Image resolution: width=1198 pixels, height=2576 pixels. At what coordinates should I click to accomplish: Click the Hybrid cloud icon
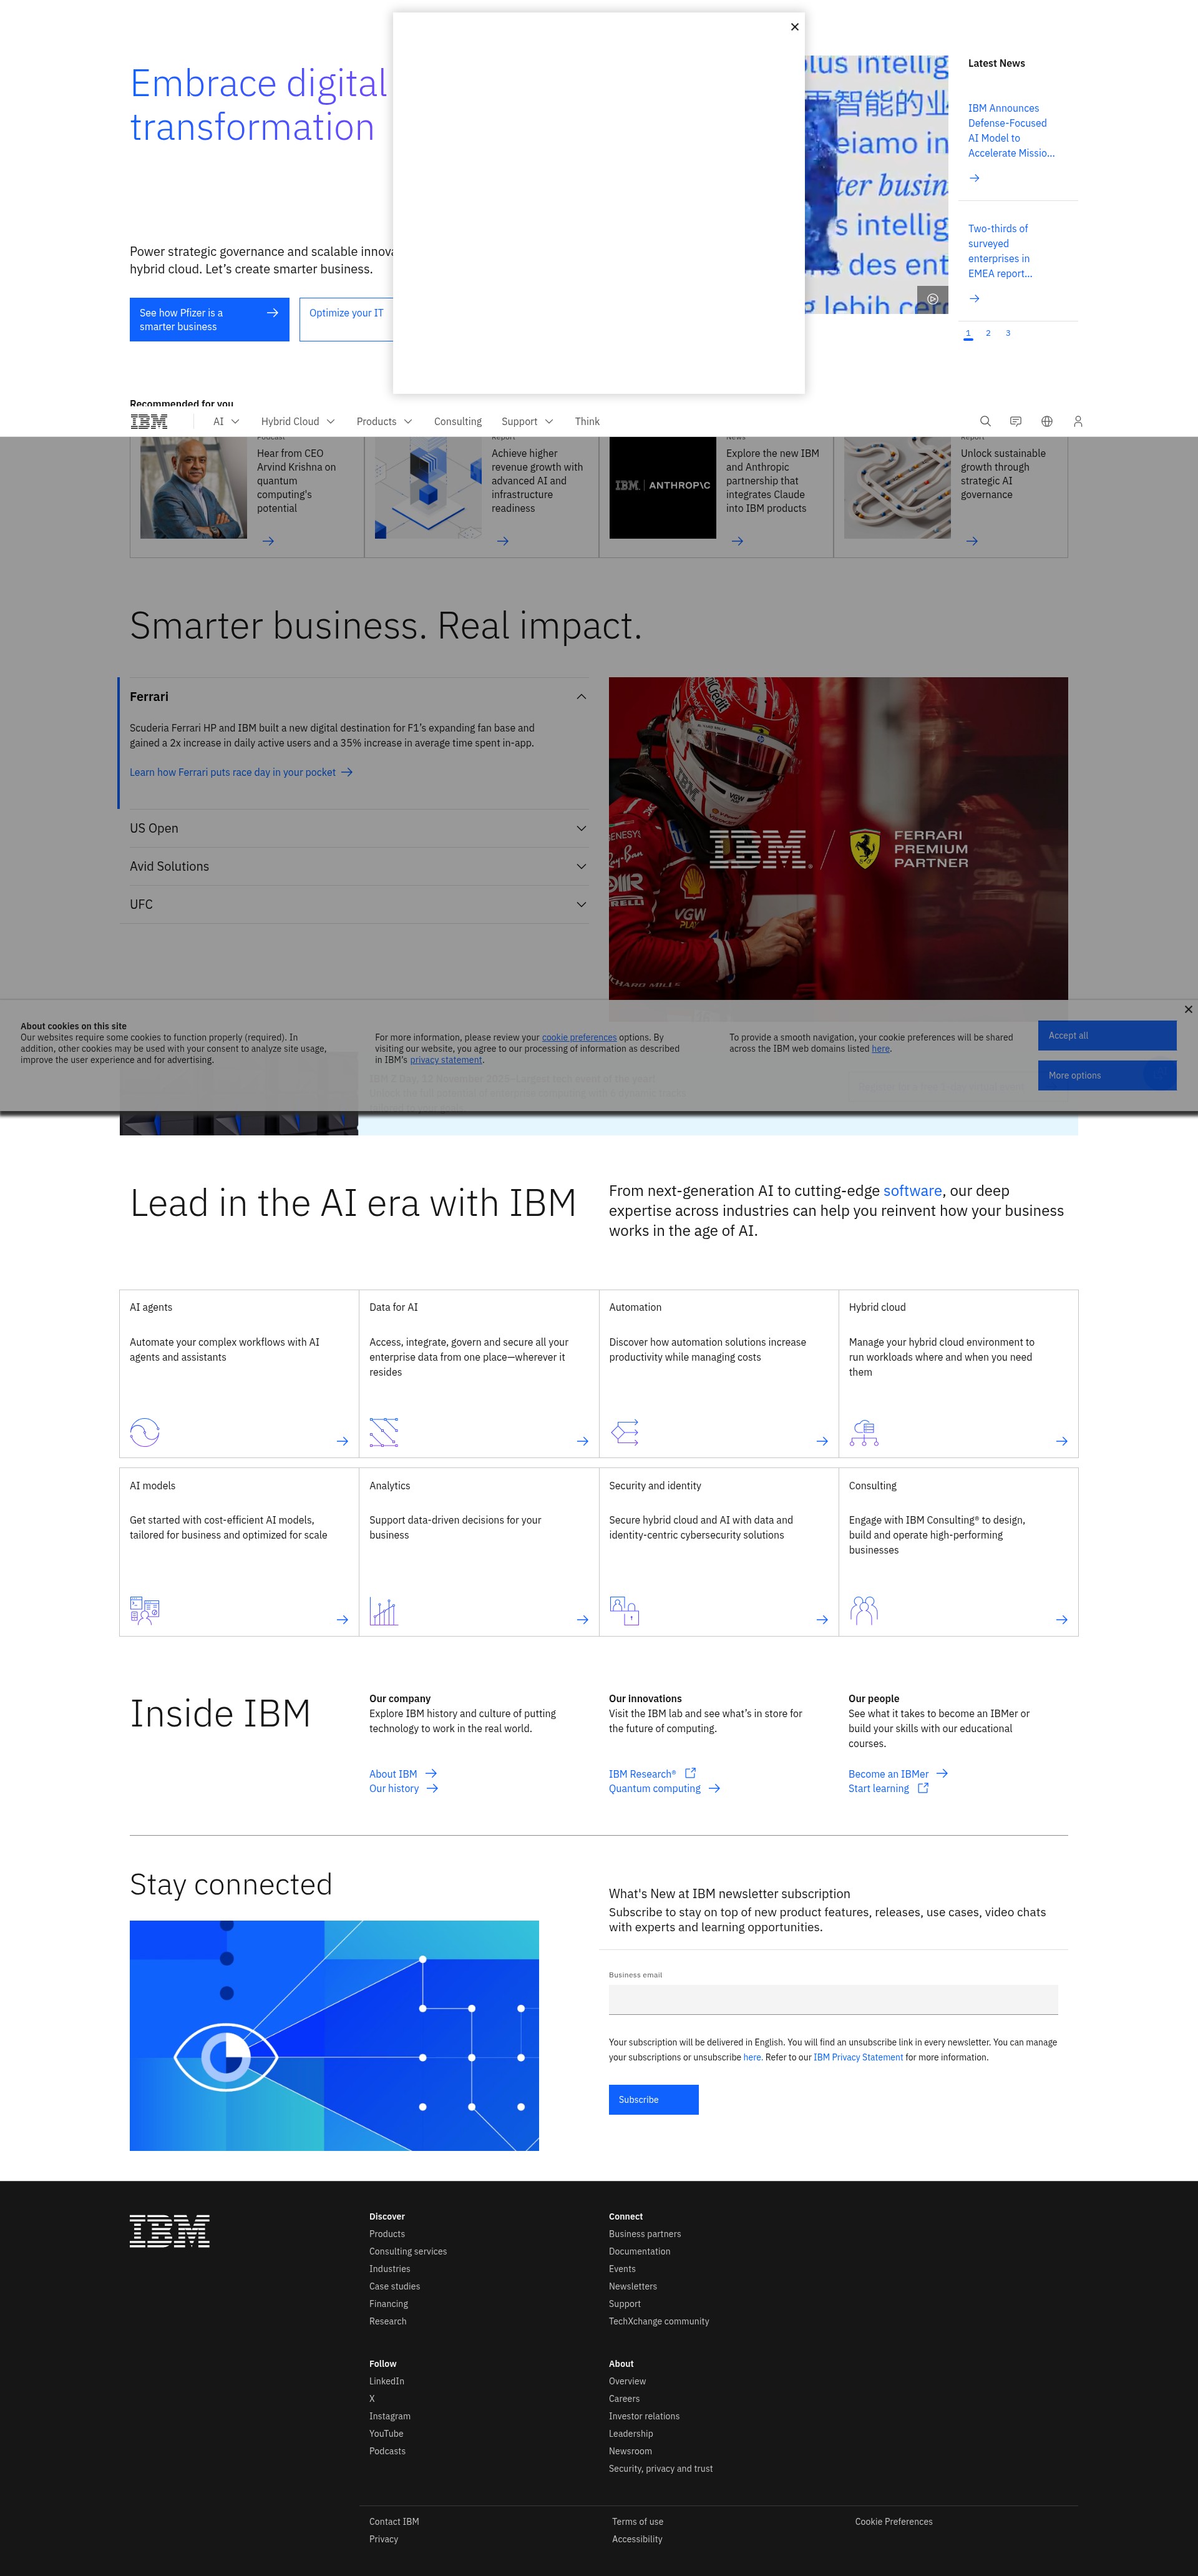[864, 1432]
